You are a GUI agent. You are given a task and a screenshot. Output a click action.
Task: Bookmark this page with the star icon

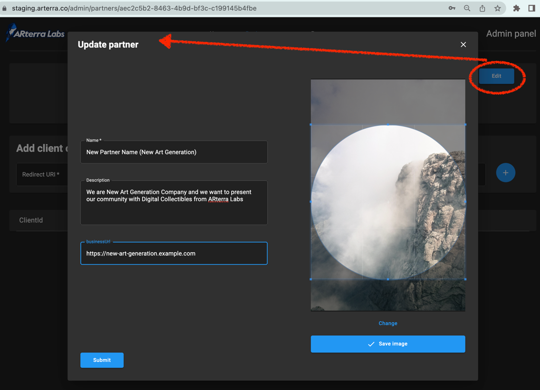[x=497, y=8]
